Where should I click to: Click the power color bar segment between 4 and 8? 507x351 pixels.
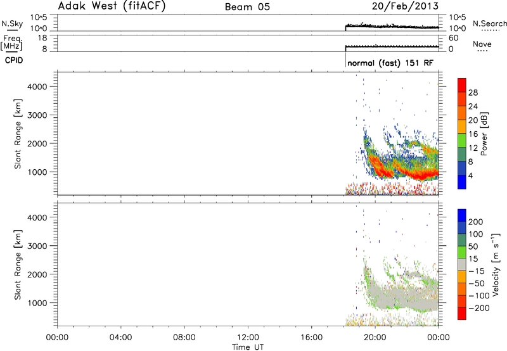(x=462, y=168)
